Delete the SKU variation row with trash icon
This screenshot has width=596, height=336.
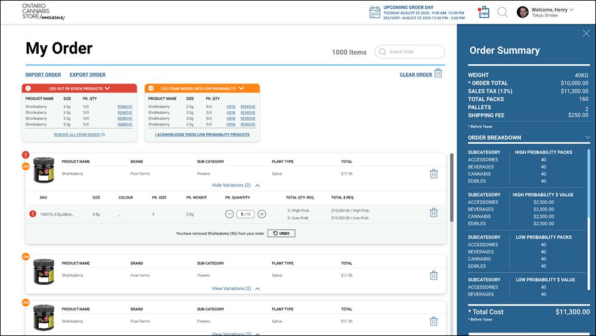coord(434,213)
